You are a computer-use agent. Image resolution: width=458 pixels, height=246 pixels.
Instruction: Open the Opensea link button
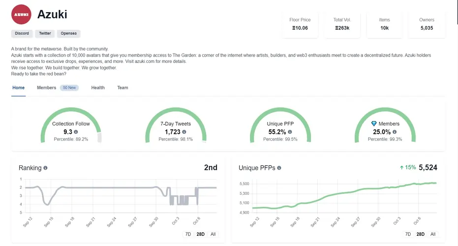click(69, 33)
